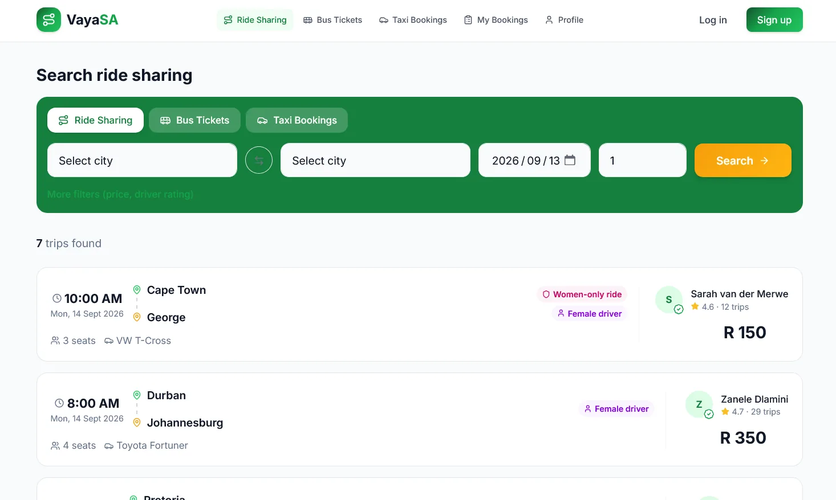
Task: Open the destination Select city dropdown
Action: click(x=375, y=161)
